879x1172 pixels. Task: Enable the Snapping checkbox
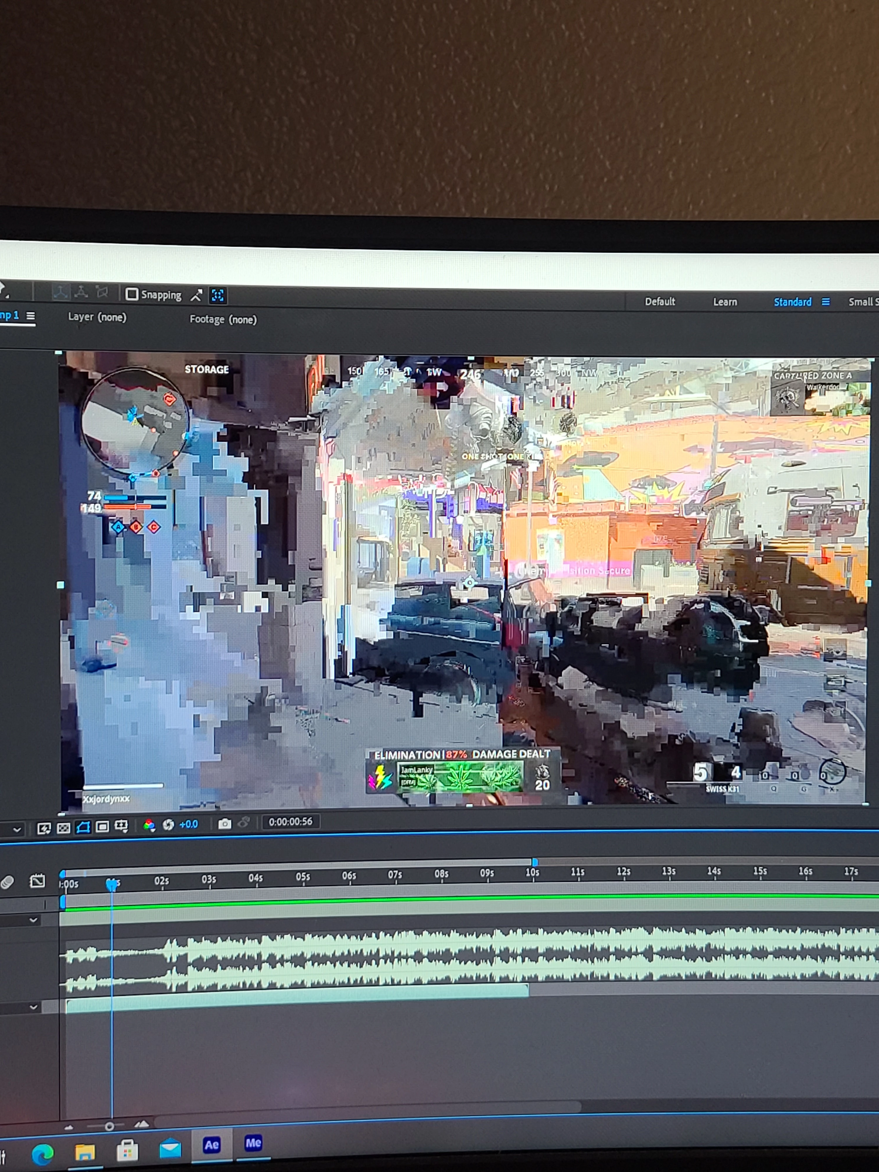tap(131, 294)
